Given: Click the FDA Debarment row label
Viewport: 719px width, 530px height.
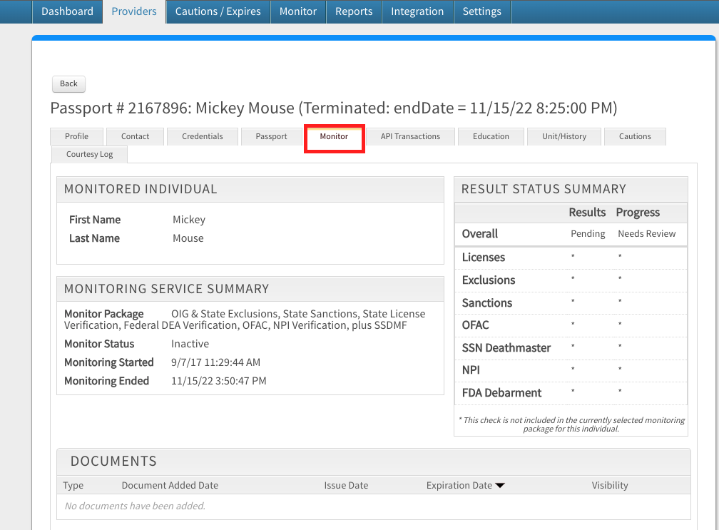Looking at the screenshot, I should coord(501,393).
